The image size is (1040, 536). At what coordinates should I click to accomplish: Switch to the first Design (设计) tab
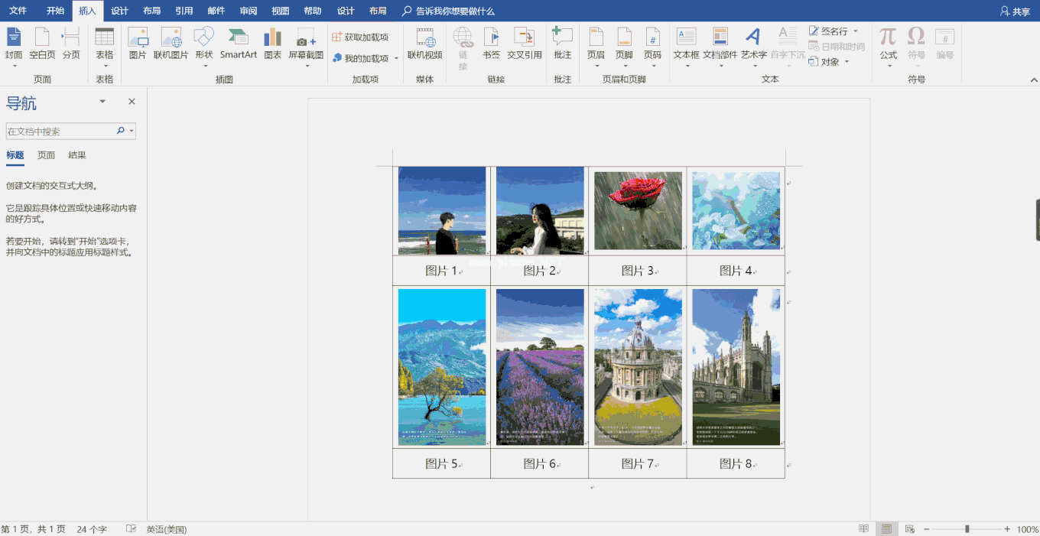click(119, 11)
